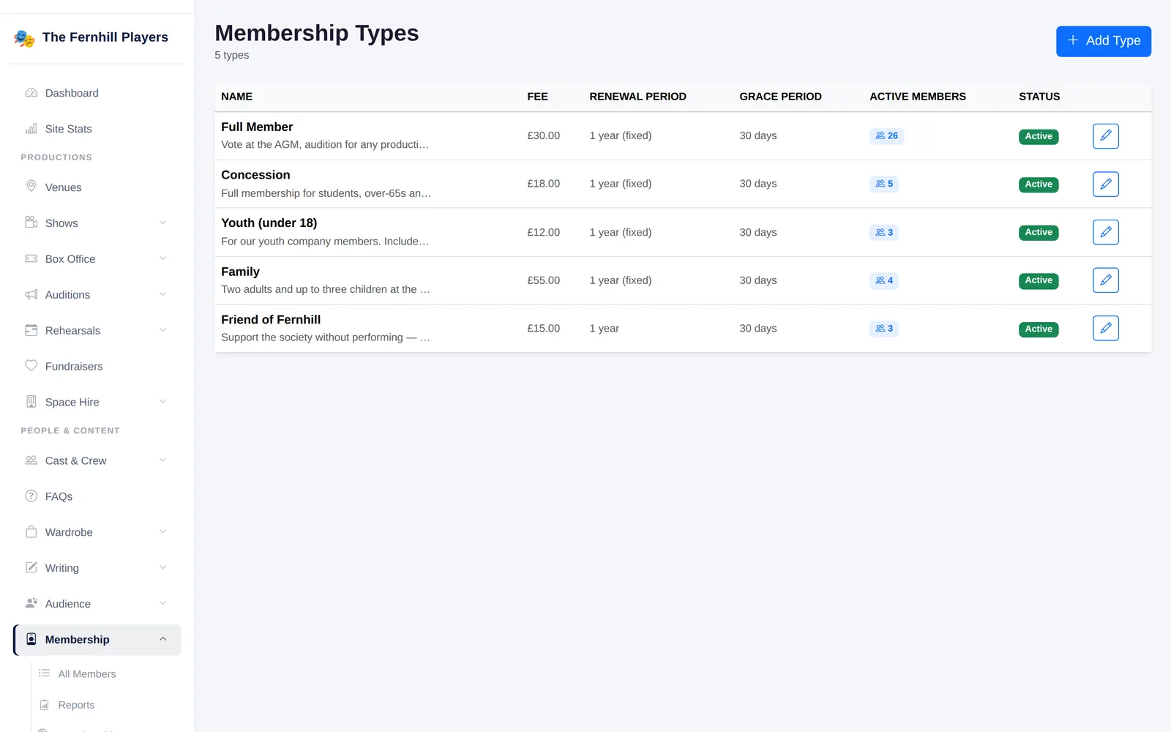The width and height of the screenshot is (1171, 732).
Task: Click the Auditions megaphone icon
Action: (x=31, y=294)
